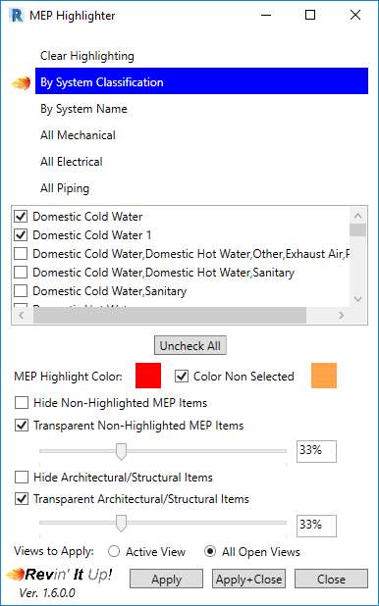Screen dimensions: 379x606
Task: Click the Revit icon in title bar
Action: tap(17, 16)
